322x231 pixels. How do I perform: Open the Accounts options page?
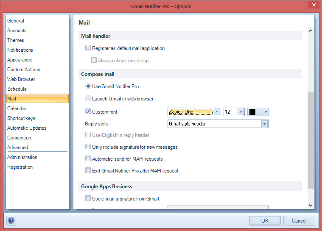[x=17, y=31]
